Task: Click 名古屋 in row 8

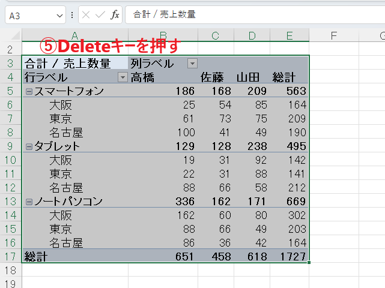Action: tap(66, 133)
